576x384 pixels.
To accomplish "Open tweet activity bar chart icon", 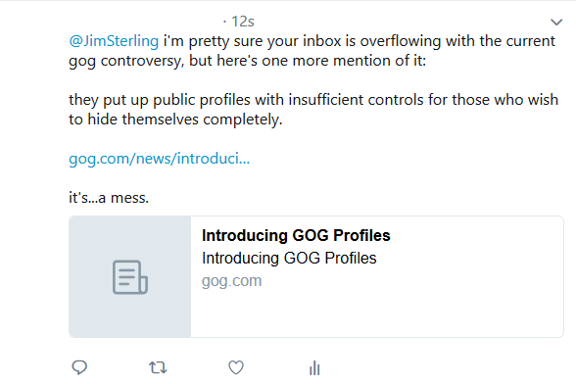I will [x=314, y=367].
